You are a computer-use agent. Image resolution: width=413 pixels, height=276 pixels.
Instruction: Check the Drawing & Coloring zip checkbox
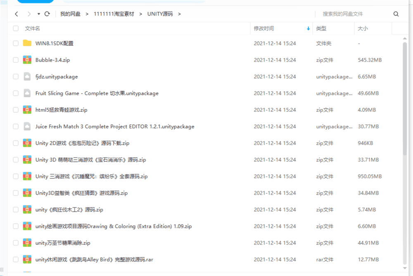(16, 226)
